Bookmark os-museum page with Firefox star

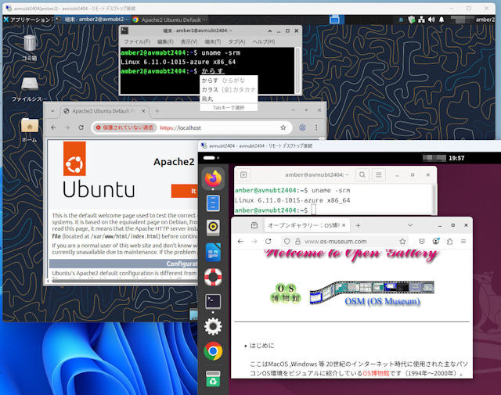point(402,242)
